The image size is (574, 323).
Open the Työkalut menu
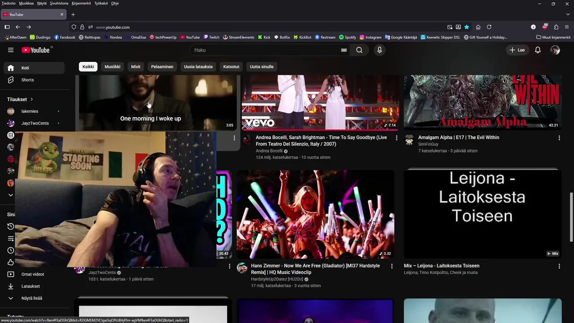100,3
